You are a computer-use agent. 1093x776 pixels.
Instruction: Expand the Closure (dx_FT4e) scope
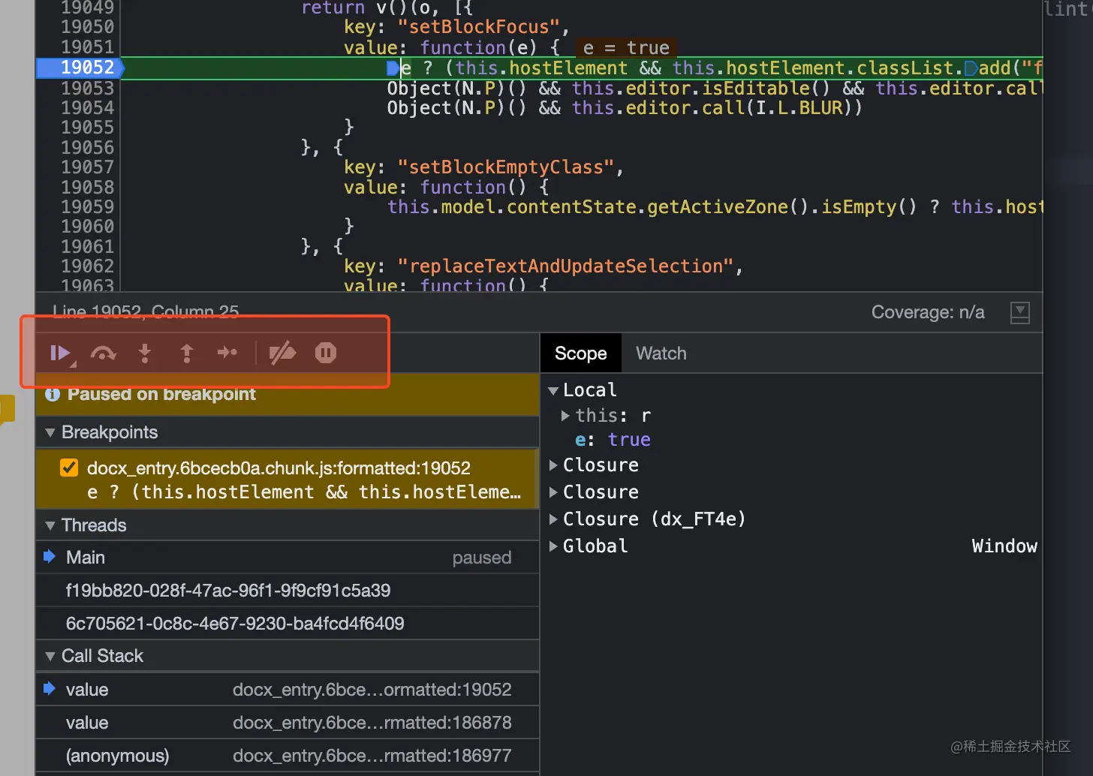point(553,519)
